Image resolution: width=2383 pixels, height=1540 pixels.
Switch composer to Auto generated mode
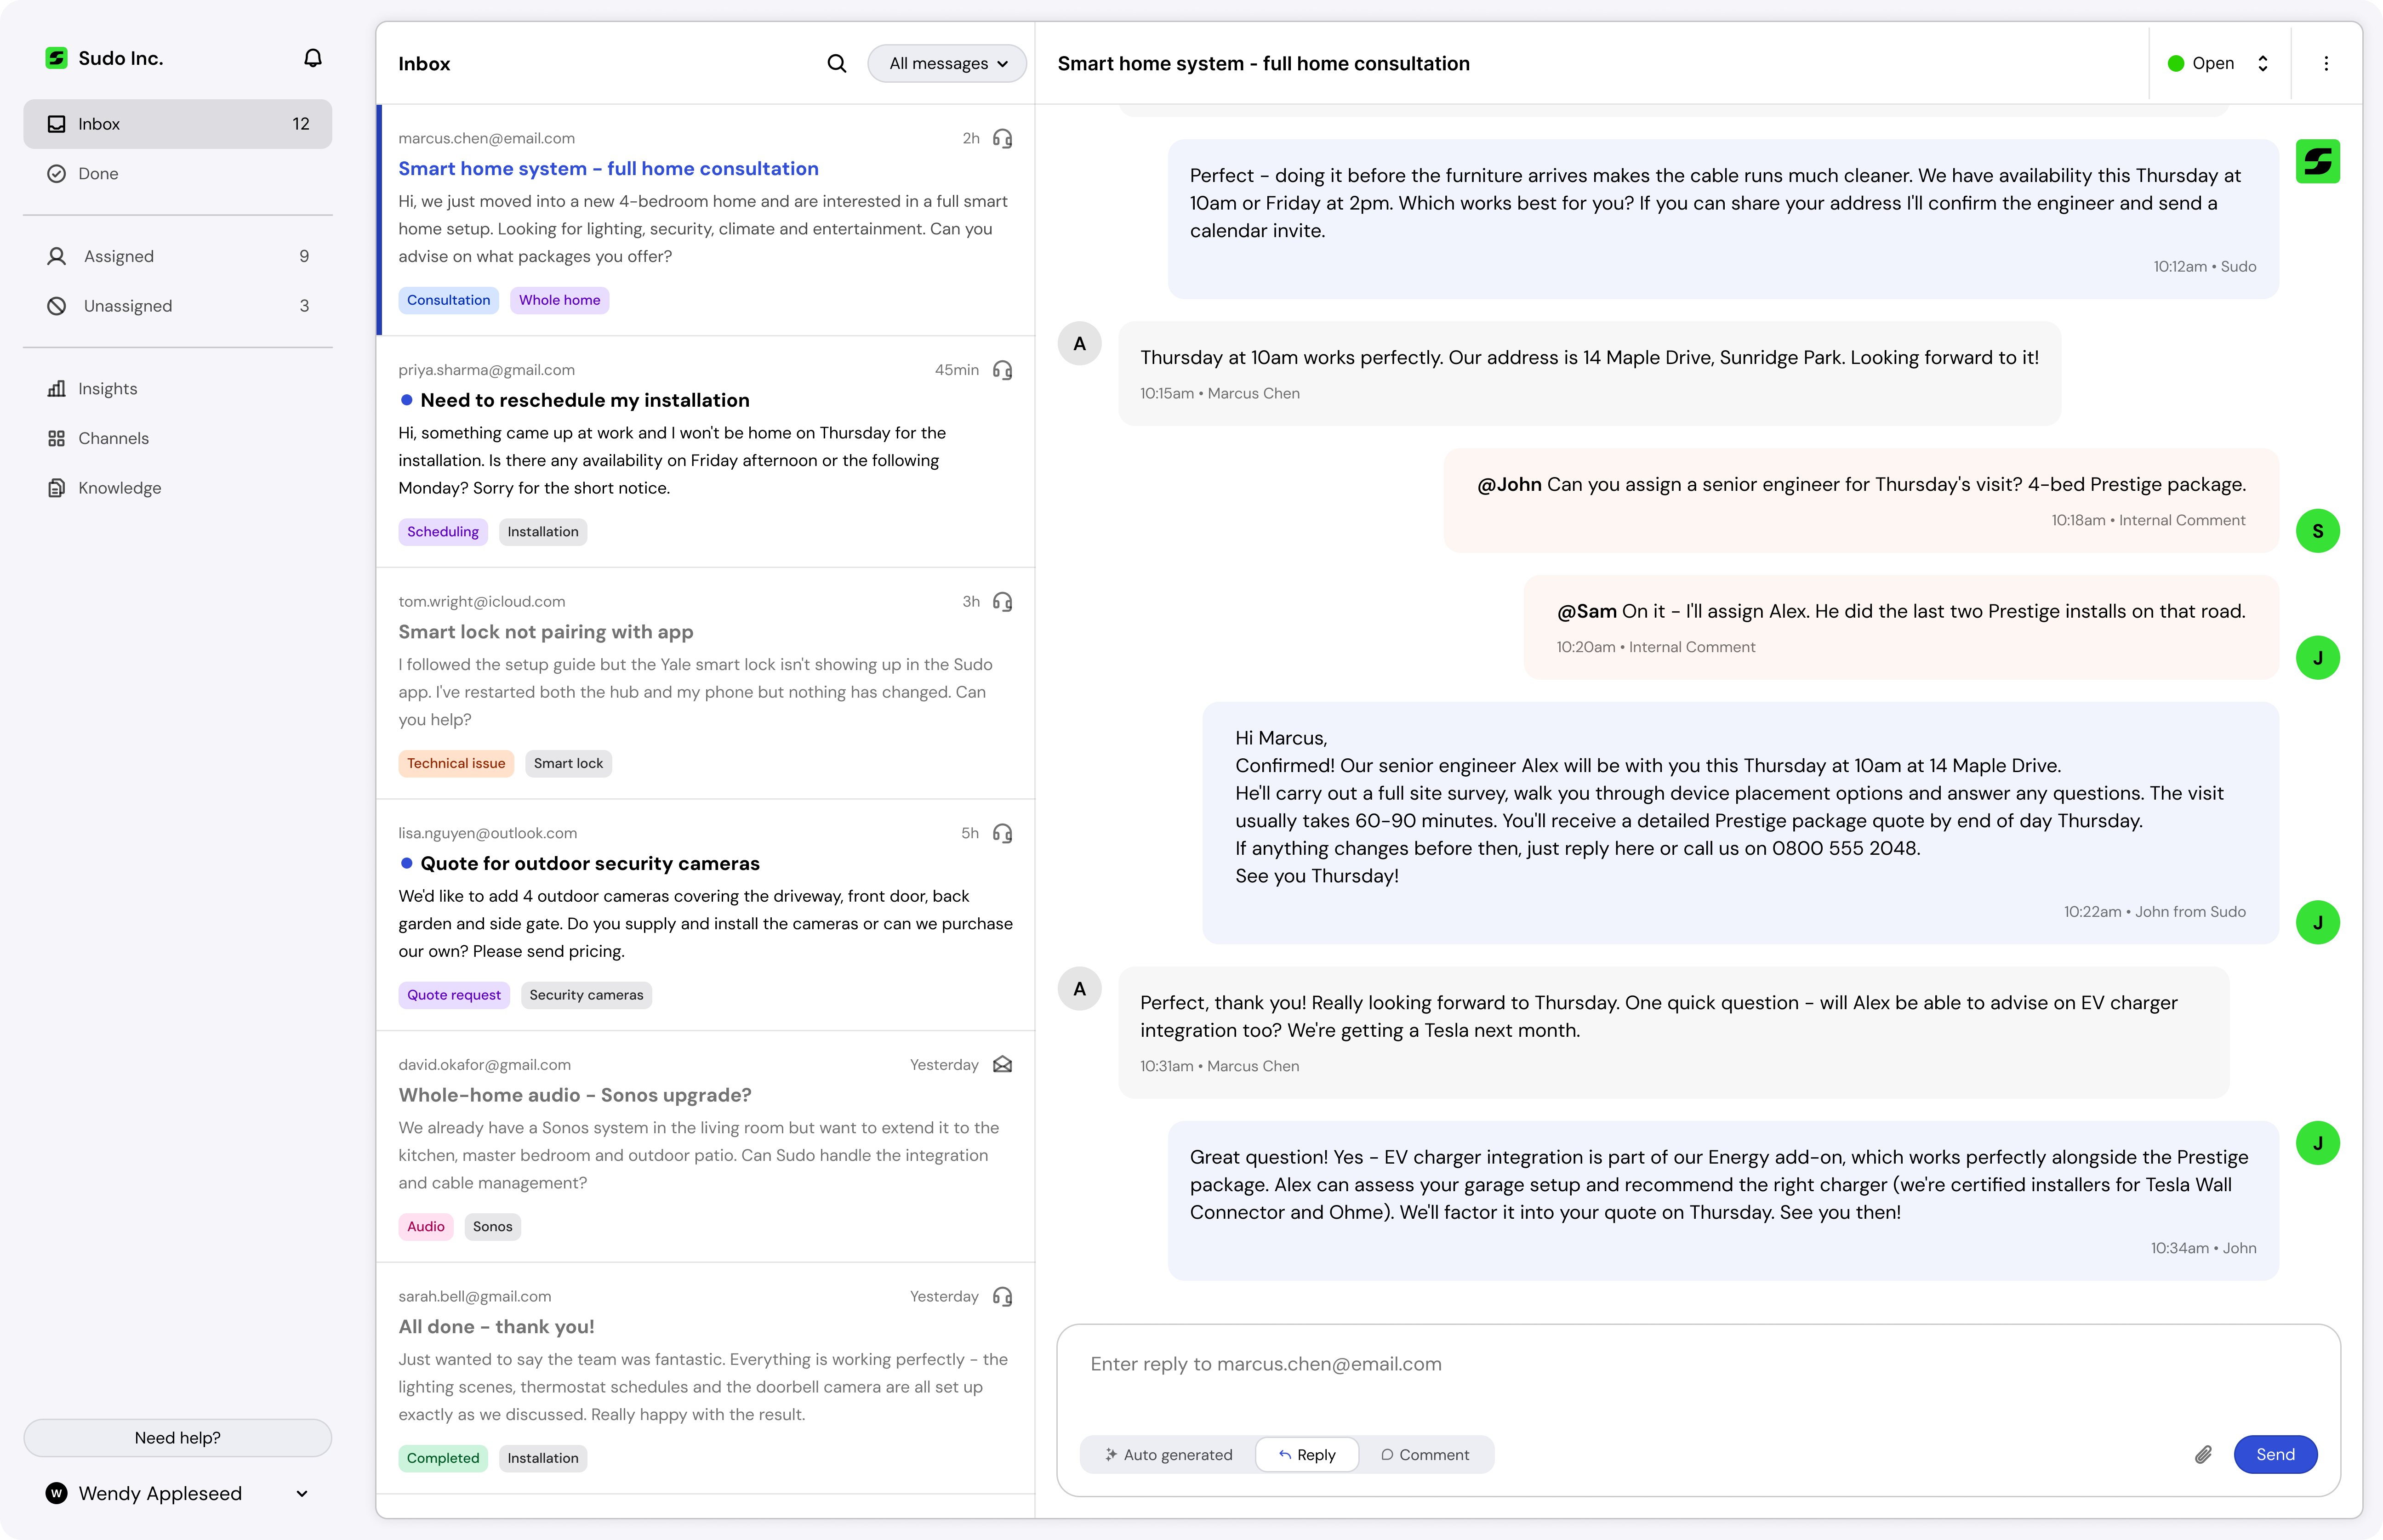[x=1168, y=1455]
